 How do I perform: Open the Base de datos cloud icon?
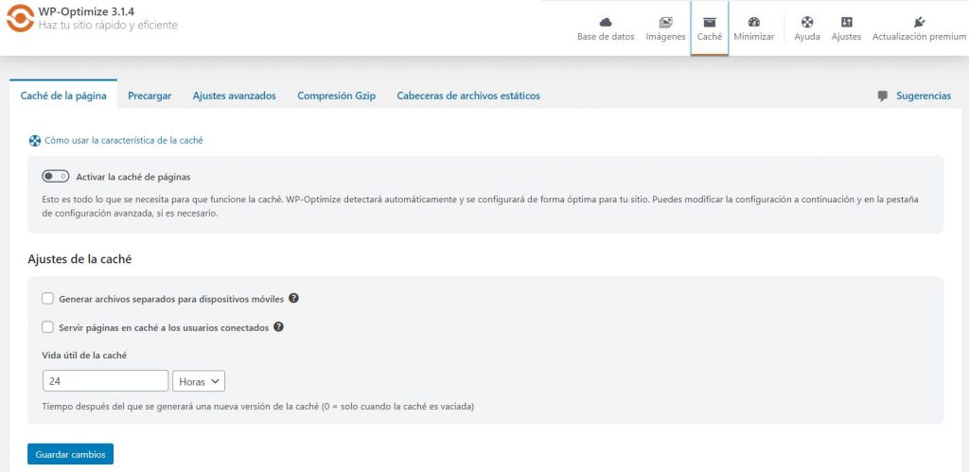[x=606, y=23]
